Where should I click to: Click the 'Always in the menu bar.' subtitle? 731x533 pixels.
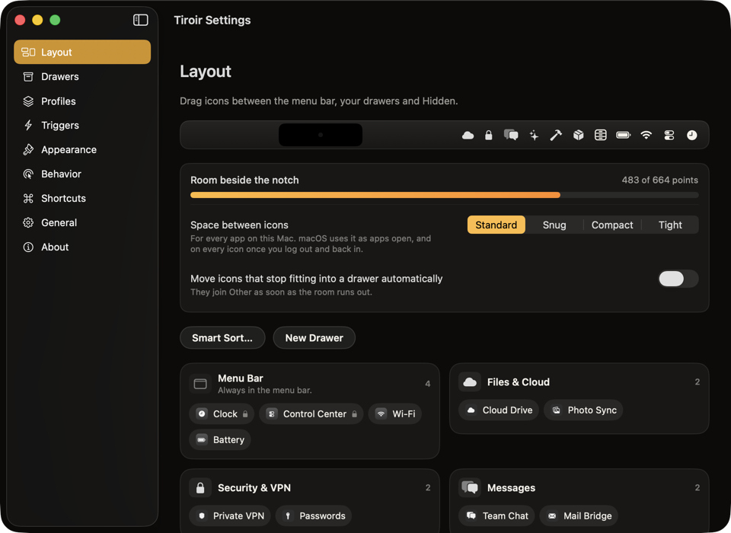pos(265,391)
